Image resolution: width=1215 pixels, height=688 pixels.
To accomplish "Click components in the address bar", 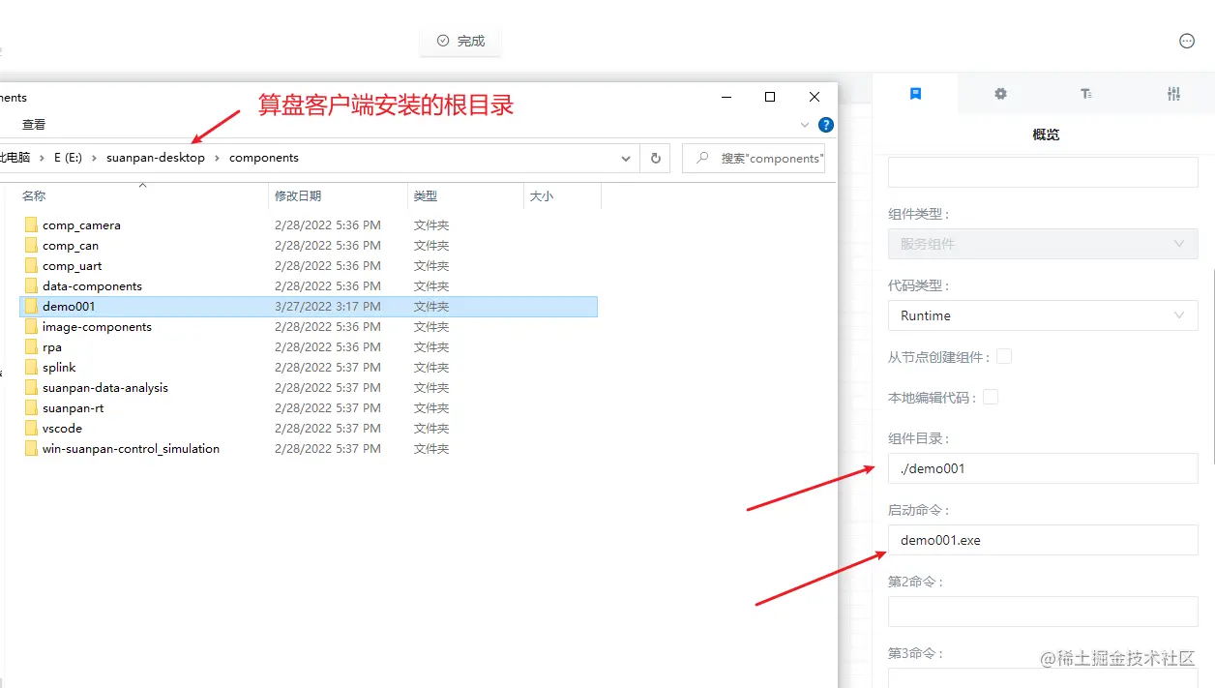I will click(264, 158).
